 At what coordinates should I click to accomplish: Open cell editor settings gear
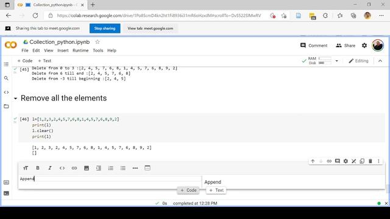pos(346,161)
